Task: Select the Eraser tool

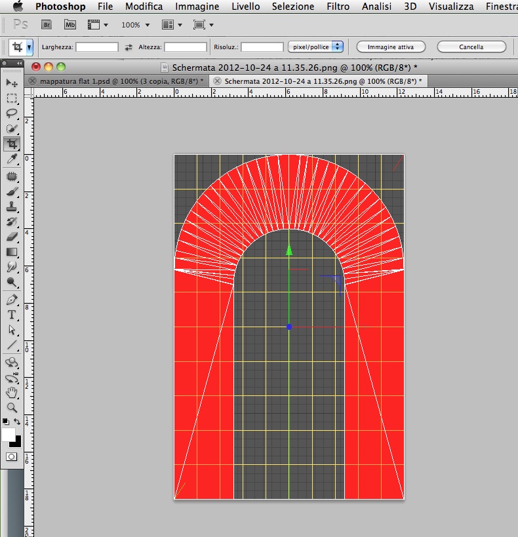Action: (x=12, y=237)
